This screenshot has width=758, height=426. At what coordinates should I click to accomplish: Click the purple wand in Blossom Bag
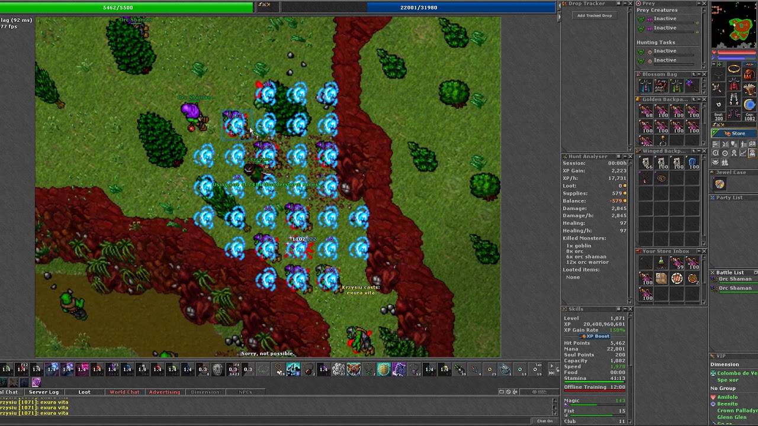pyautogui.click(x=692, y=86)
